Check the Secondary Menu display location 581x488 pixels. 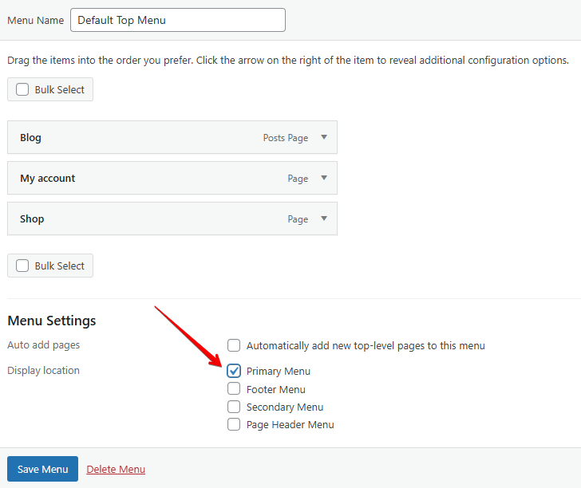pyautogui.click(x=234, y=407)
